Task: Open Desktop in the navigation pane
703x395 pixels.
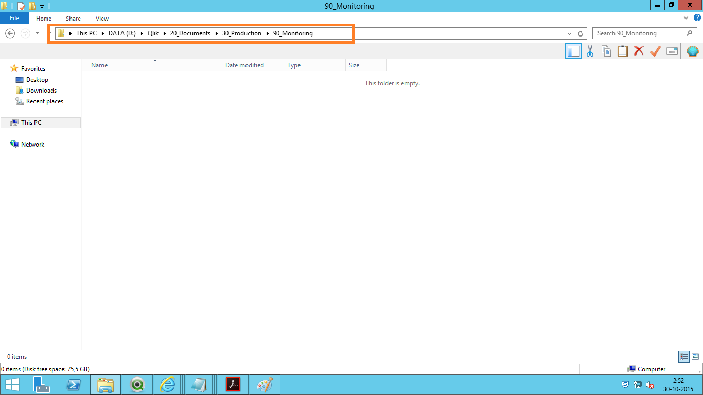Action: point(37,80)
